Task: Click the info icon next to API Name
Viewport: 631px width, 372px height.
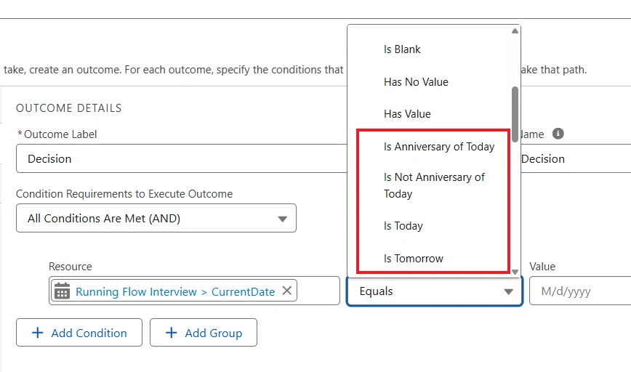Action: pyautogui.click(x=558, y=134)
